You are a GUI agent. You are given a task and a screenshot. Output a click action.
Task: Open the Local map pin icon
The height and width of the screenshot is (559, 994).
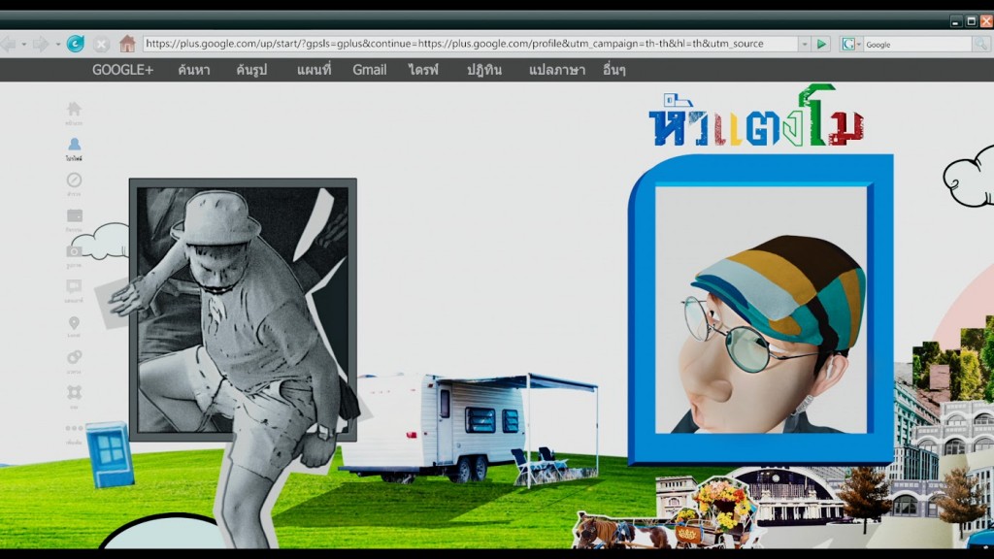(74, 323)
